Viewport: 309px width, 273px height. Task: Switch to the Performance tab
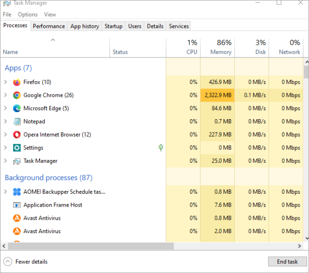point(49,26)
